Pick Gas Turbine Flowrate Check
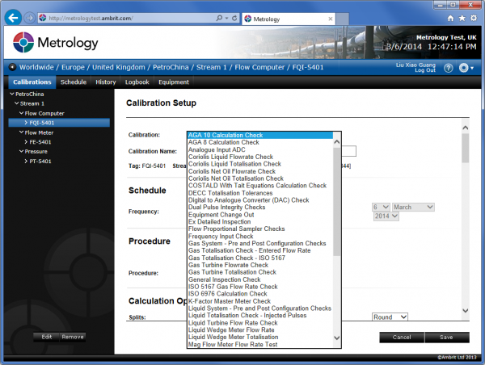This screenshot has width=485, height=365. tap(260, 265)
